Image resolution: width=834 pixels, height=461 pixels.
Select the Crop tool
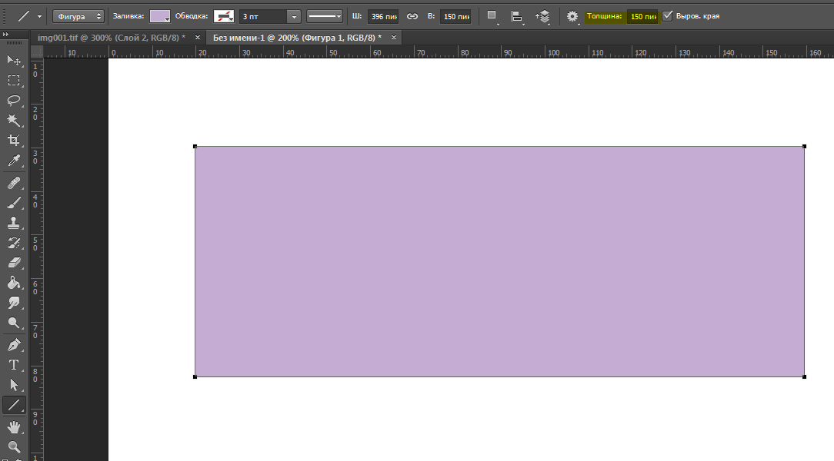(x=14, y=140)
